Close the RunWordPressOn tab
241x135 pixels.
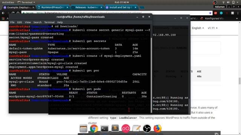[x=67, y=7]
